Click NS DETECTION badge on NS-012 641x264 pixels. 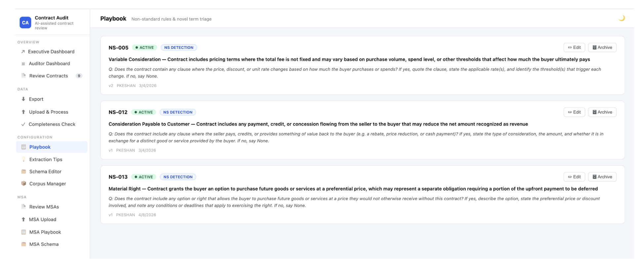coord(178,112)
